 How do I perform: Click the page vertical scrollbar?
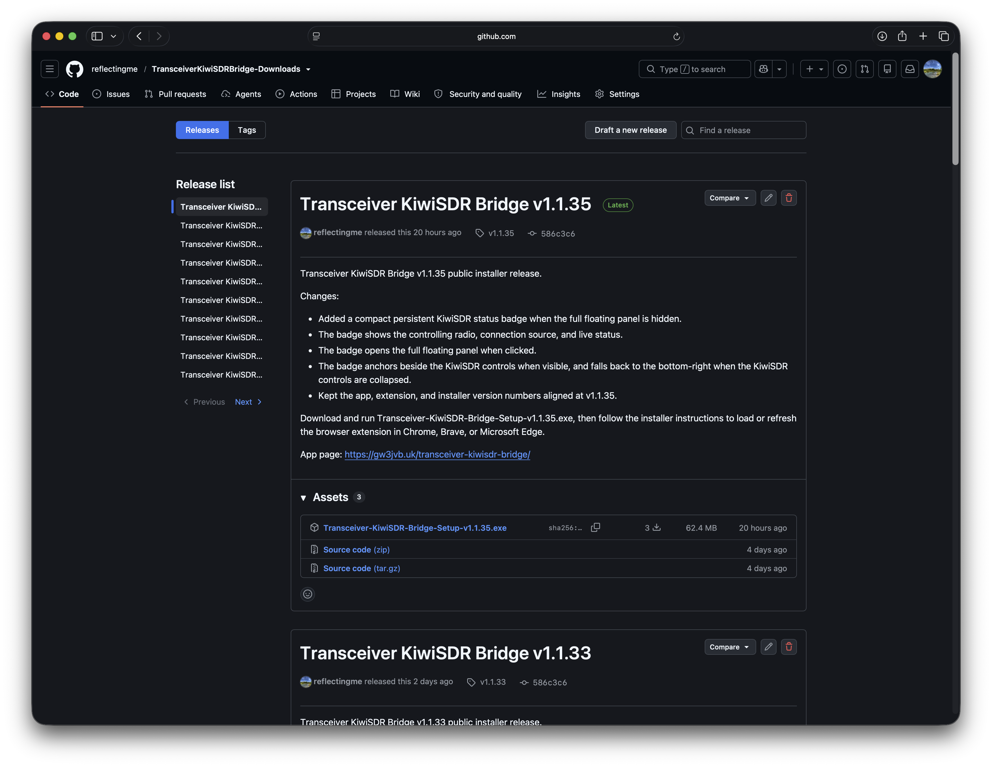coord(955,109)
